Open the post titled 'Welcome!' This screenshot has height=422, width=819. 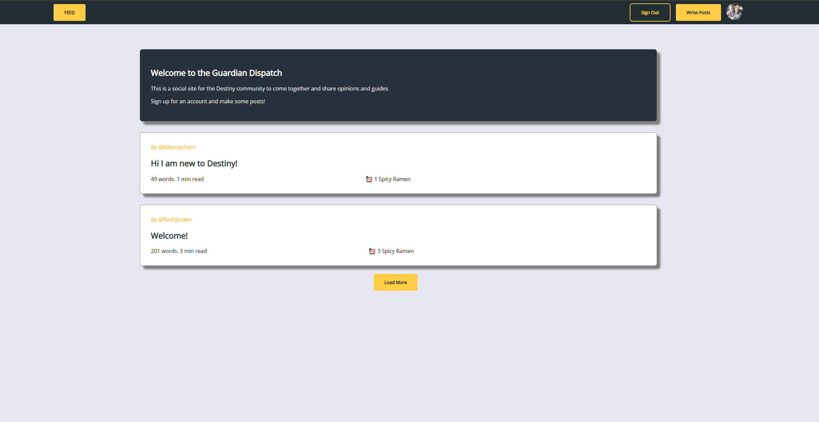tap(169, 236)
